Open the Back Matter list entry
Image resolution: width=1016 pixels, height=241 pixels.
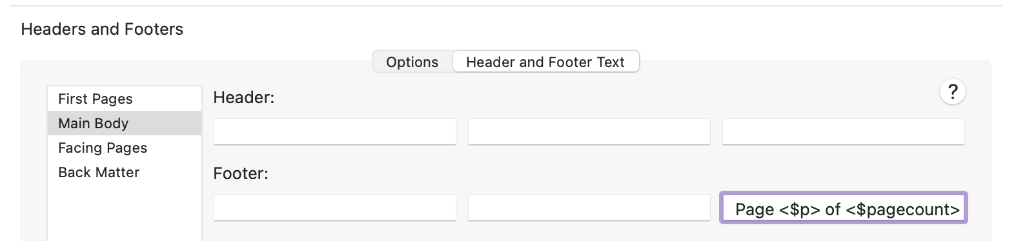[x=125, y=172]
